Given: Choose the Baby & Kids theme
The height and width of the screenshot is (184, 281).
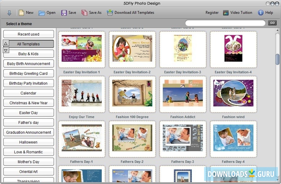Looking at the screenshot, I should pos(28,54).
